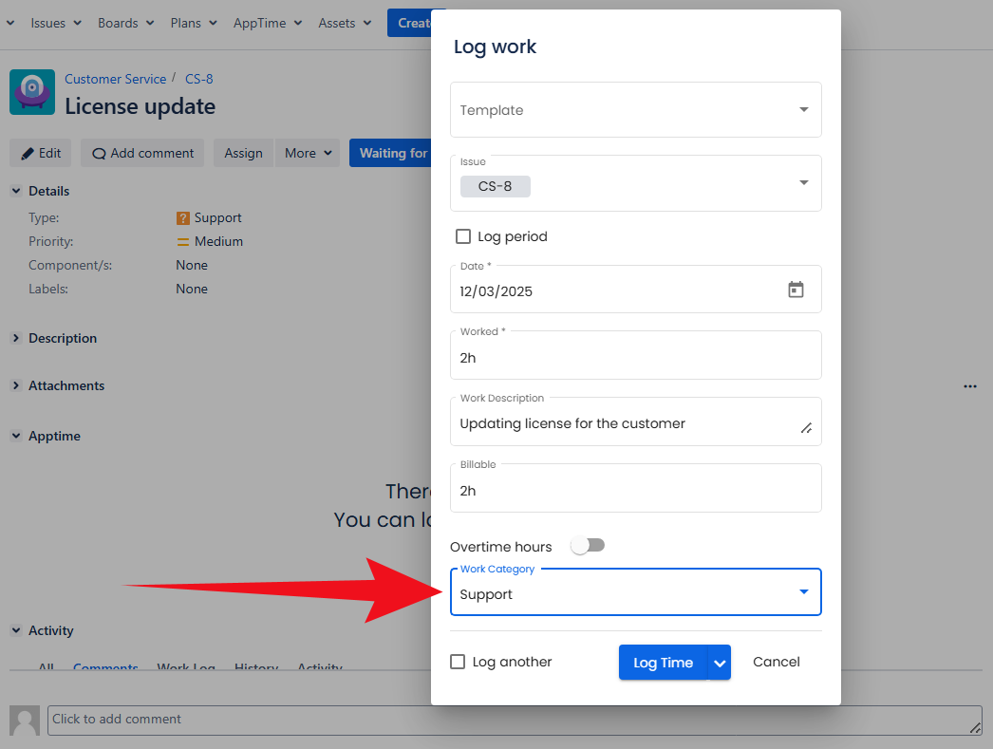The width and height of the screenshot is (993, 749).
Task: Expand the Issue selector dropdown
Action: point(803,183)
